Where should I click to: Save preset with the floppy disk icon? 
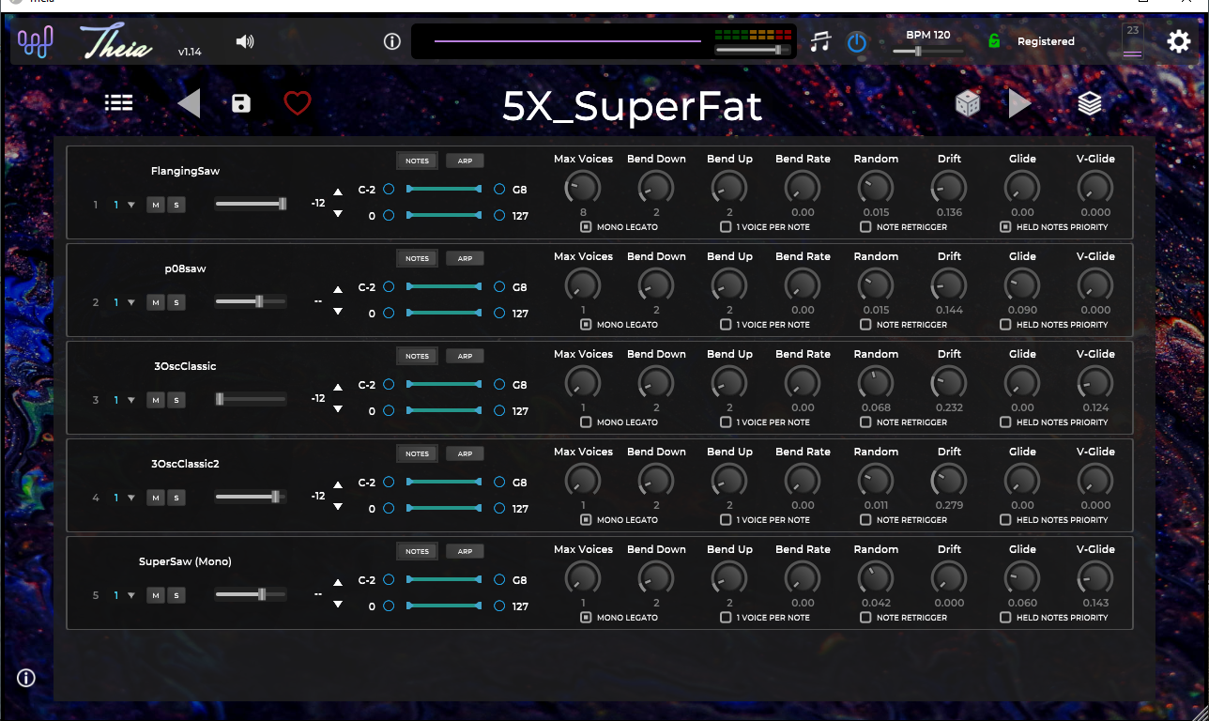pyautogui.click(x=241, y=103)
